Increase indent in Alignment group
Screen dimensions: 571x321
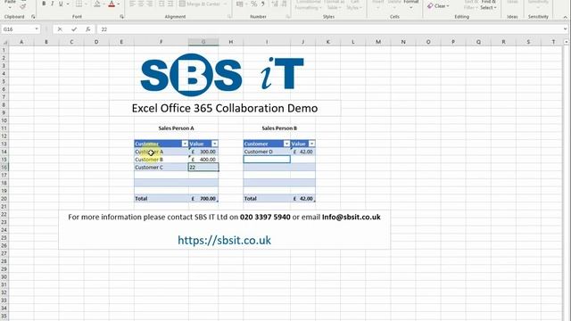(170, 4)
